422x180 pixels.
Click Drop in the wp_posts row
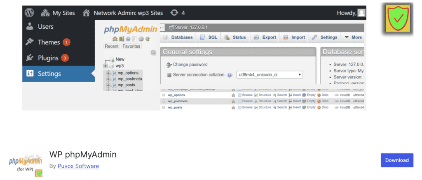click(x=323, y=107)
